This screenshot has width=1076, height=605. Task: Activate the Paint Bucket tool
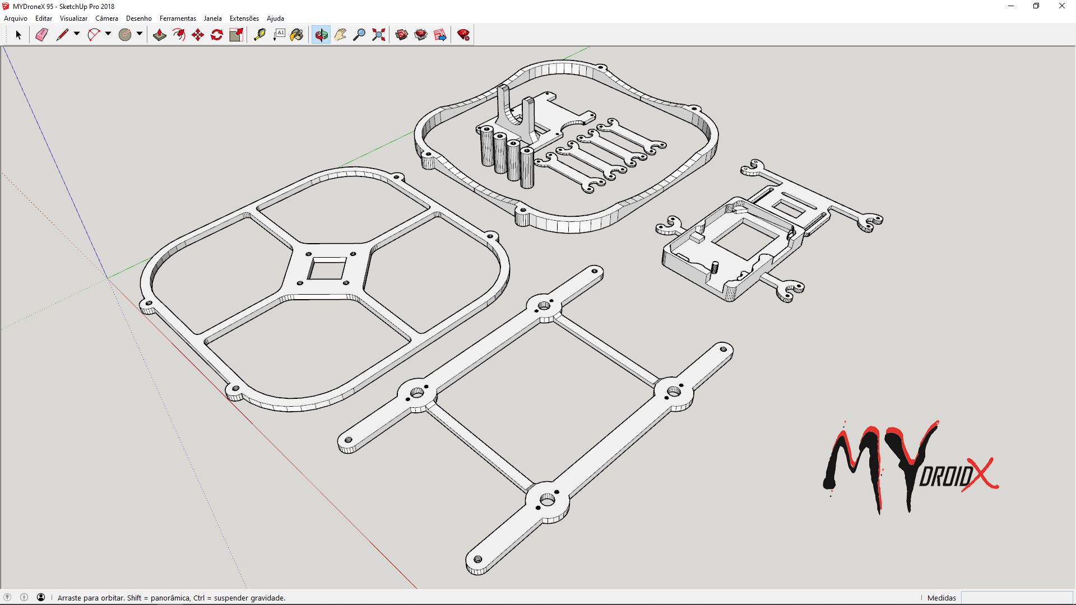click(x=297, y=35)
